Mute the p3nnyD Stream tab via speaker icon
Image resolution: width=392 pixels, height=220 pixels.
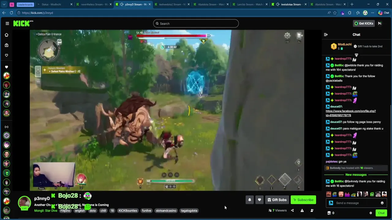122,4
